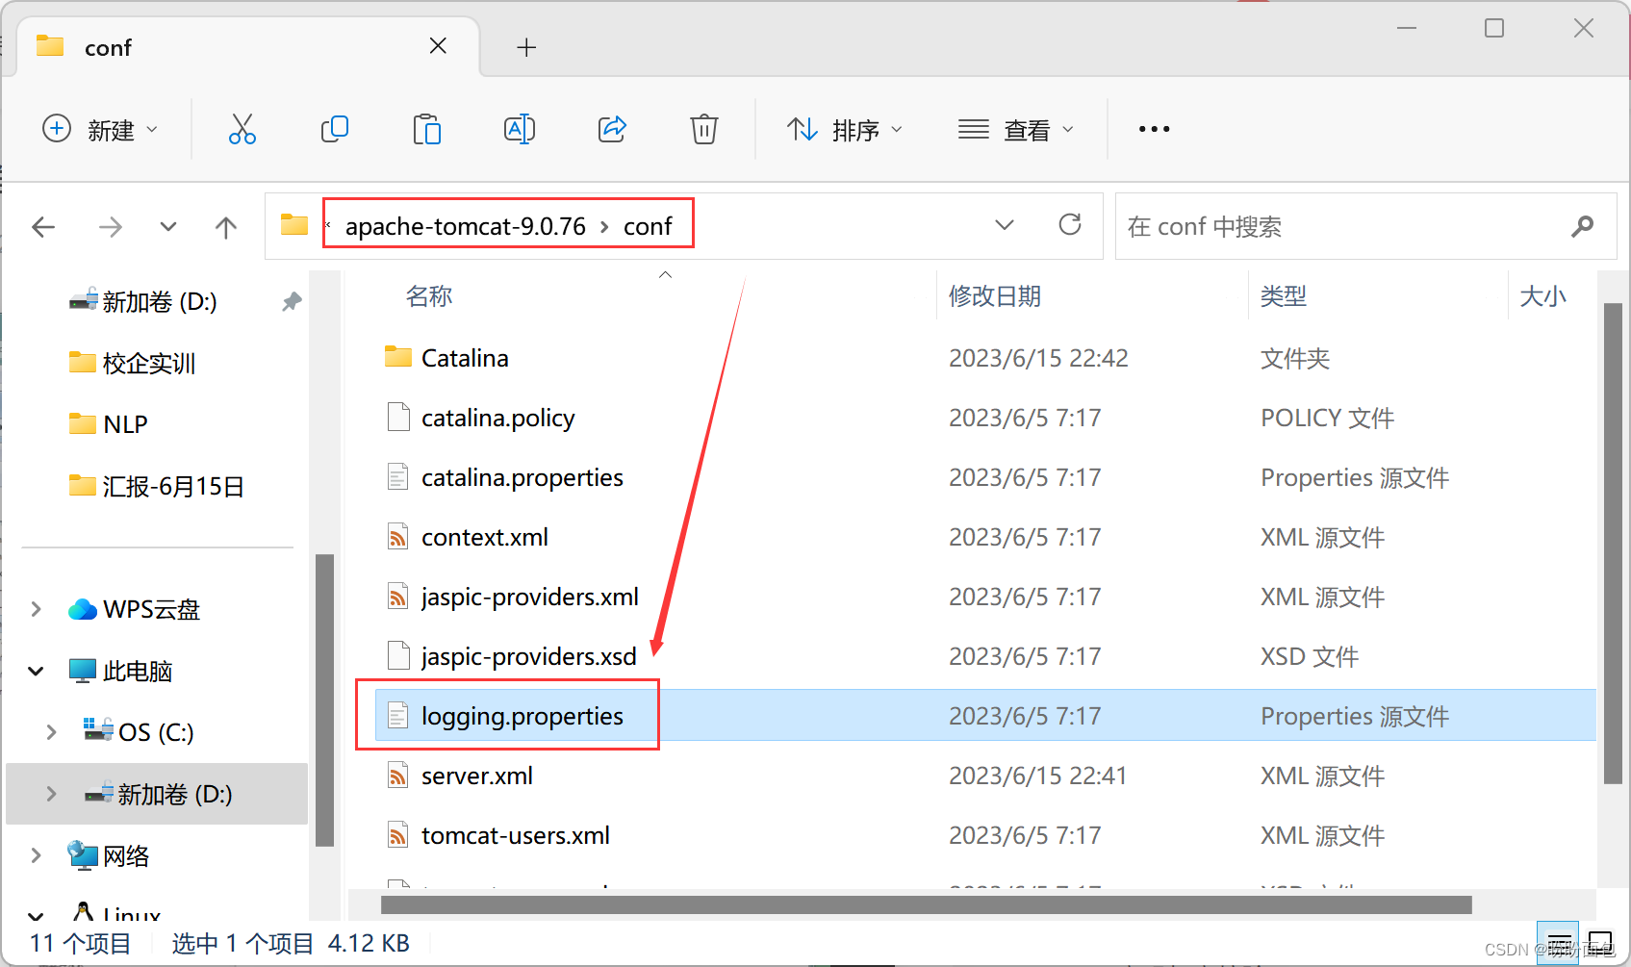Add a new tab with plus button
Viewport: 1631px width, 967px height.
(526, 47)
